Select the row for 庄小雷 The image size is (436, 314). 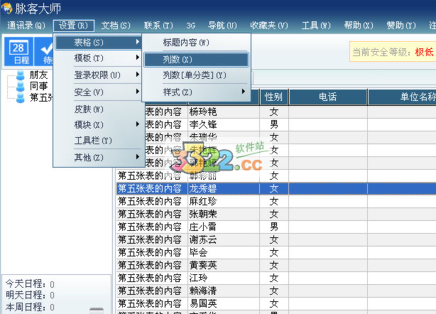[276, 227]
